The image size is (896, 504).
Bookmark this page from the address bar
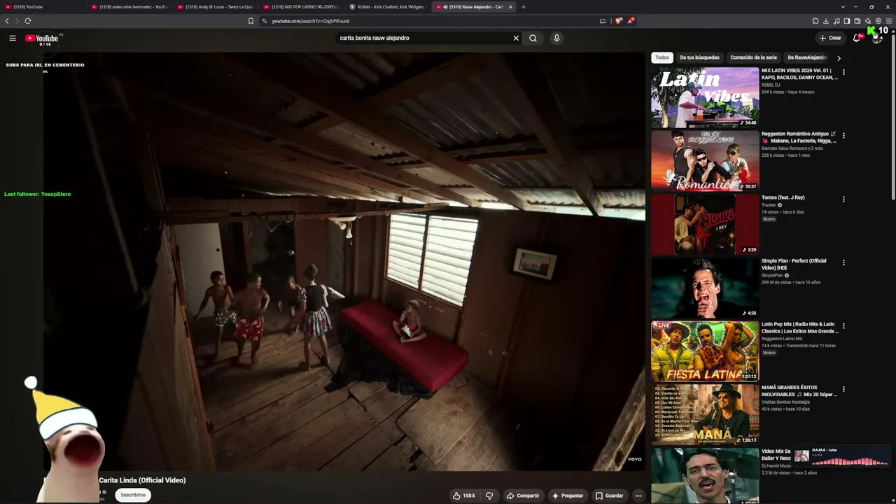[251, 21]
